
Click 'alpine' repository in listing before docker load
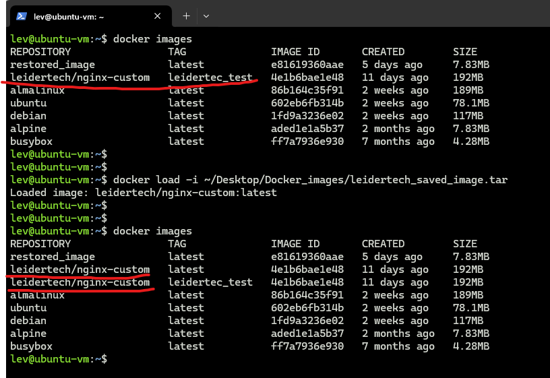click(28, 129)
